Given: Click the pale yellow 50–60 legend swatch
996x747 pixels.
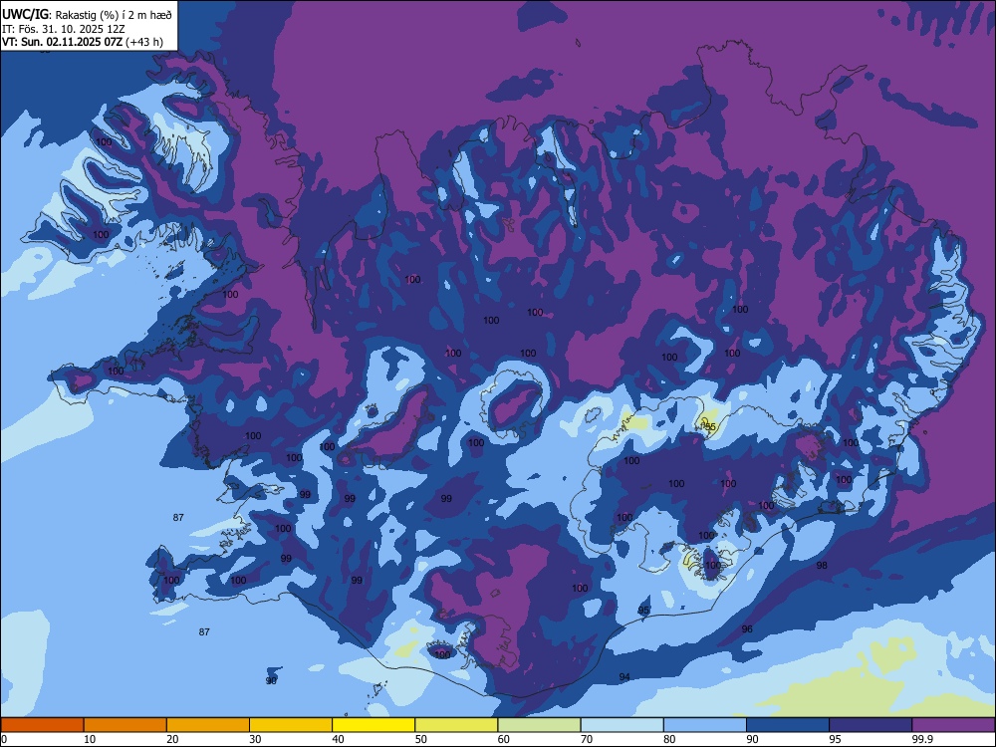Looking at the screenshot, I should (456, 725).
